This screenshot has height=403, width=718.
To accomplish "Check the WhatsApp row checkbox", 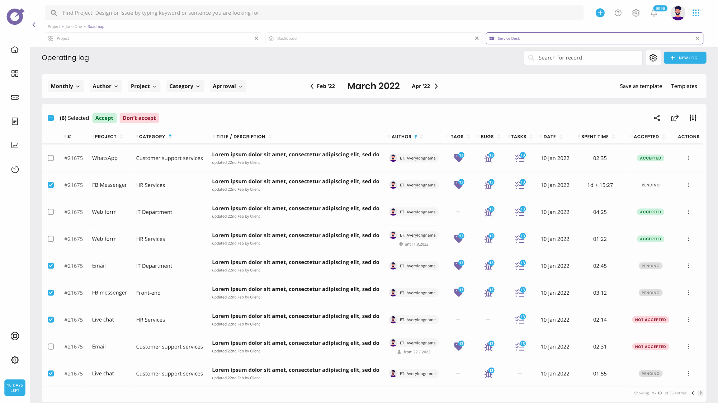I will coord(51,158).
